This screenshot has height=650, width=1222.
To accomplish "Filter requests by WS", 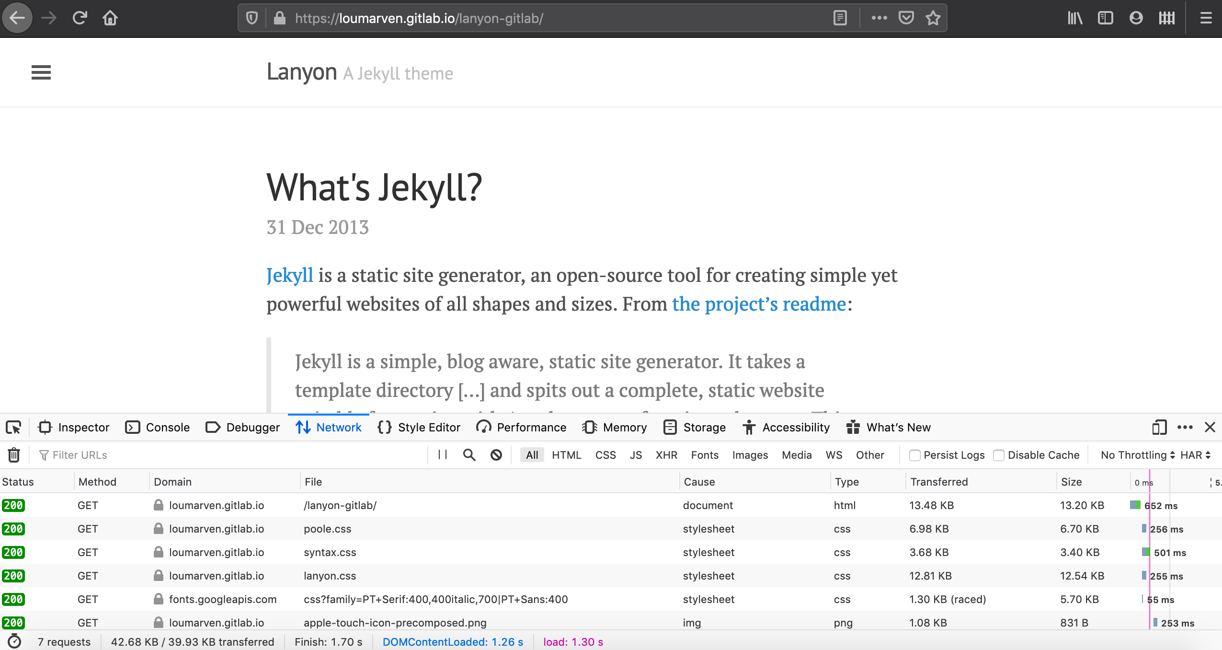I will click(x=834, y=455).
